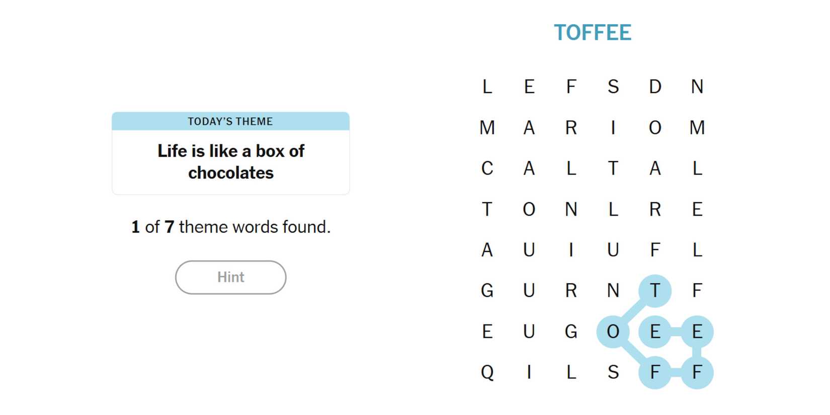Select the letter G in the leftmost column
Screen dimensions: 830x415
(487, 291)
